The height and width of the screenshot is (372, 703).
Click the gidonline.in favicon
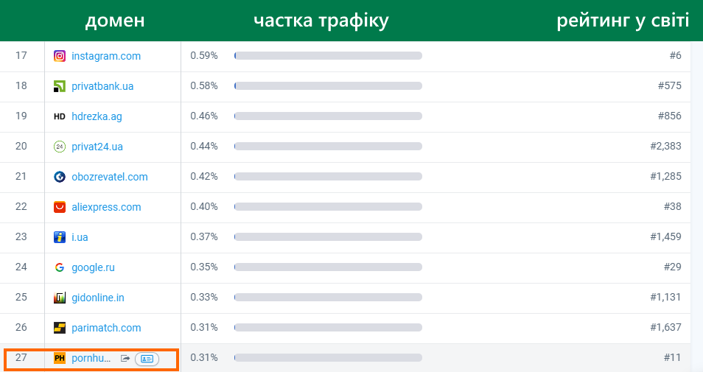click(60, 298)
